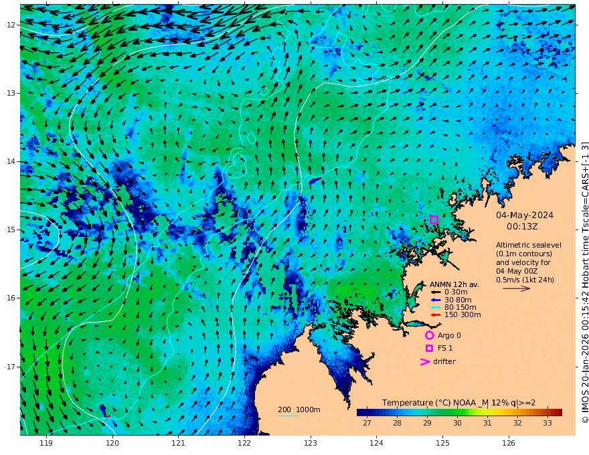Click longitude axis label 122
Viewport: 589px width, 455px height.
tap(244, 443)
